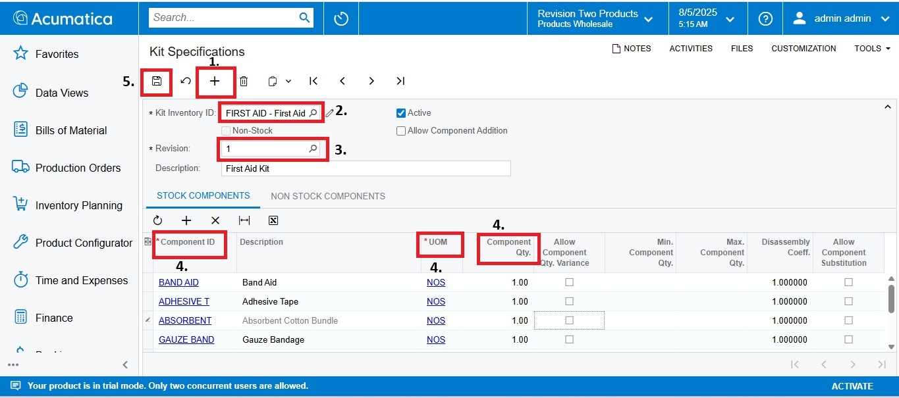Open the BAND AID component link
This screenshot has height=398, width=899.
tap(178, 282)
